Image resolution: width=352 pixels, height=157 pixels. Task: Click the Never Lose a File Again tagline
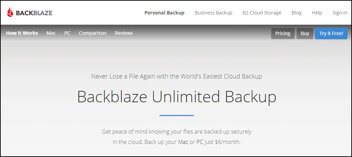[177, 76]
